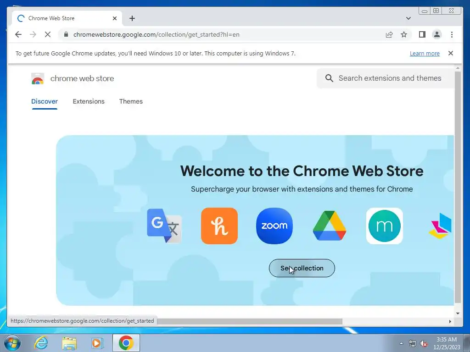Switch to the Extensions tab
The height and width of the screenshot is (352, 470).
click(x=89, y=101)
